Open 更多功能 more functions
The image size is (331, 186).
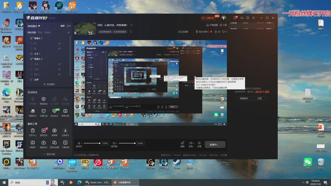(x=49, y=154)
